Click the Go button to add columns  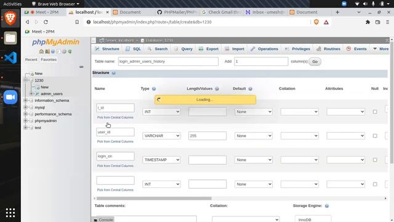[x=315, y=62]
